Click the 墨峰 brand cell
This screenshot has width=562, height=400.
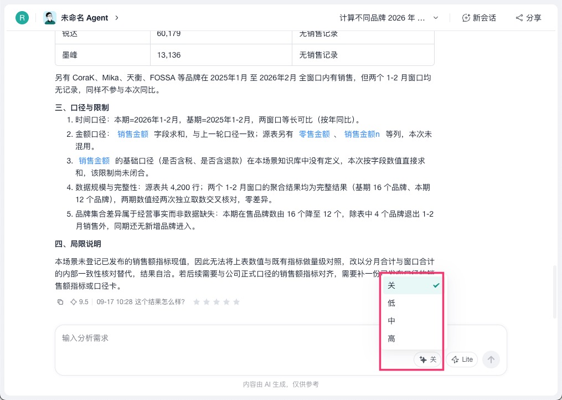pos(102,55)
